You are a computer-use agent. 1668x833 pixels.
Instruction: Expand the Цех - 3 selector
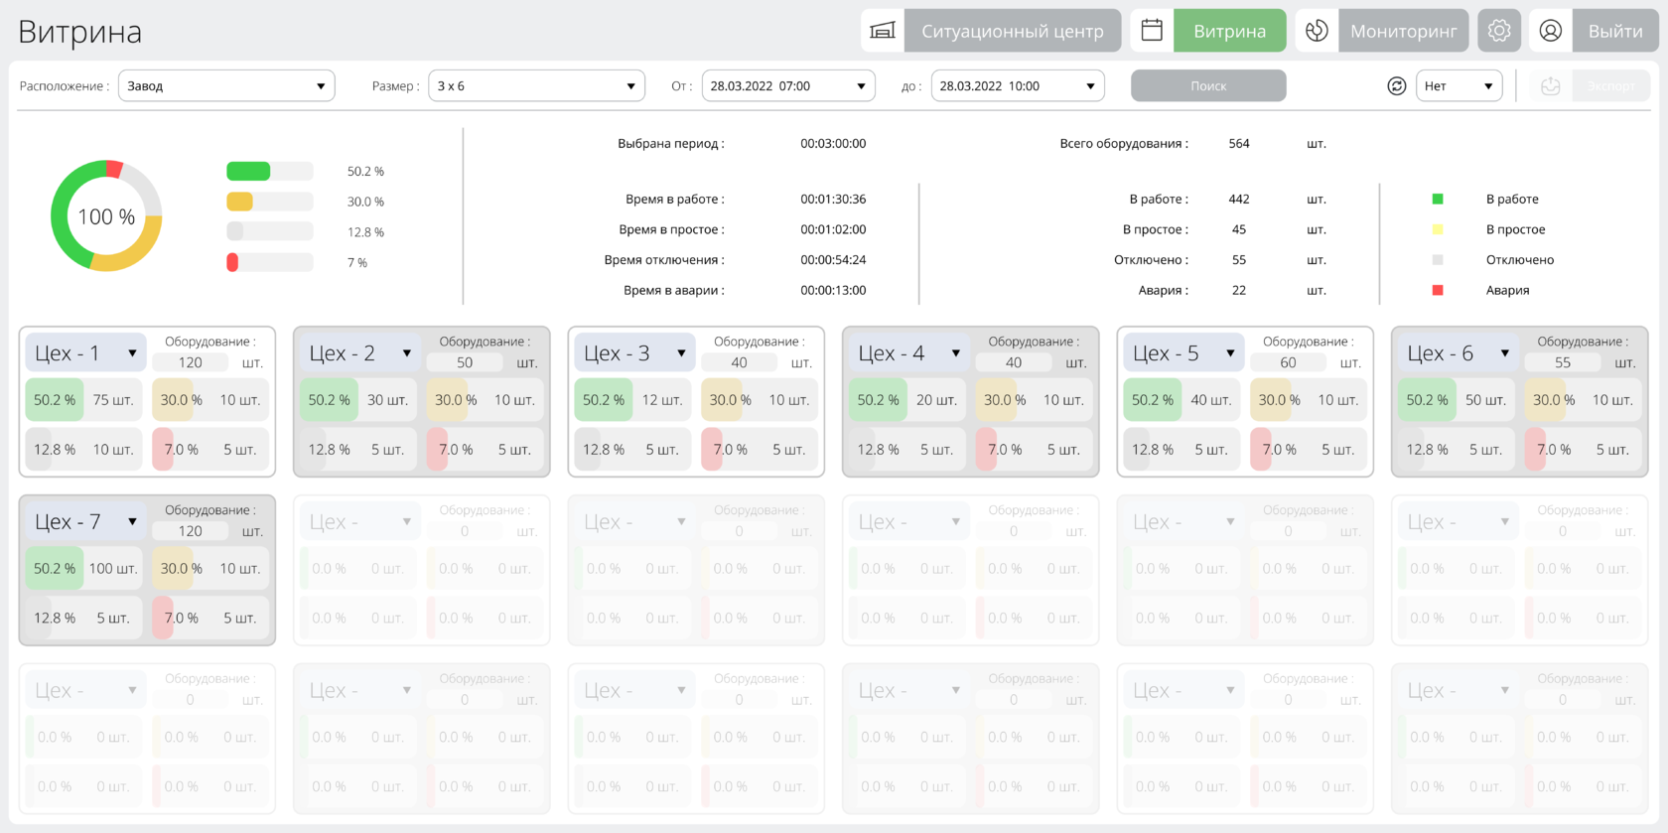(634, 353)
